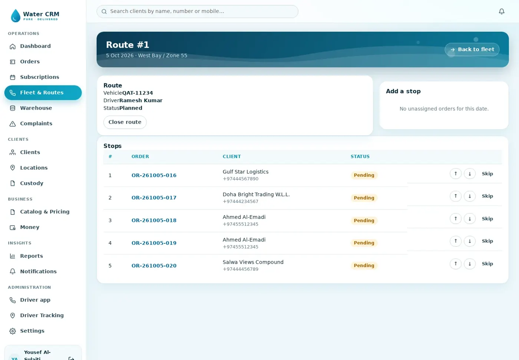Click the up arrow for order OR-261005-018

point(456,219)
